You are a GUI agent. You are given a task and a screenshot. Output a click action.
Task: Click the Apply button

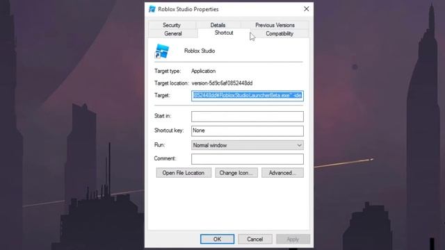pos(293,239)
